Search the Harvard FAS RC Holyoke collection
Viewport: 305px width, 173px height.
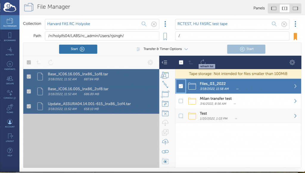tap(144, 24)
